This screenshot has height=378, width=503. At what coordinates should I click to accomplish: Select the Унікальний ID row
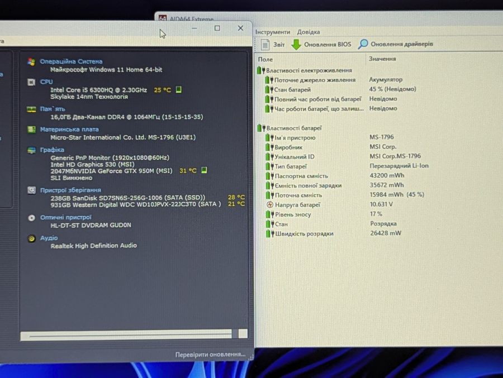[343, 156]
